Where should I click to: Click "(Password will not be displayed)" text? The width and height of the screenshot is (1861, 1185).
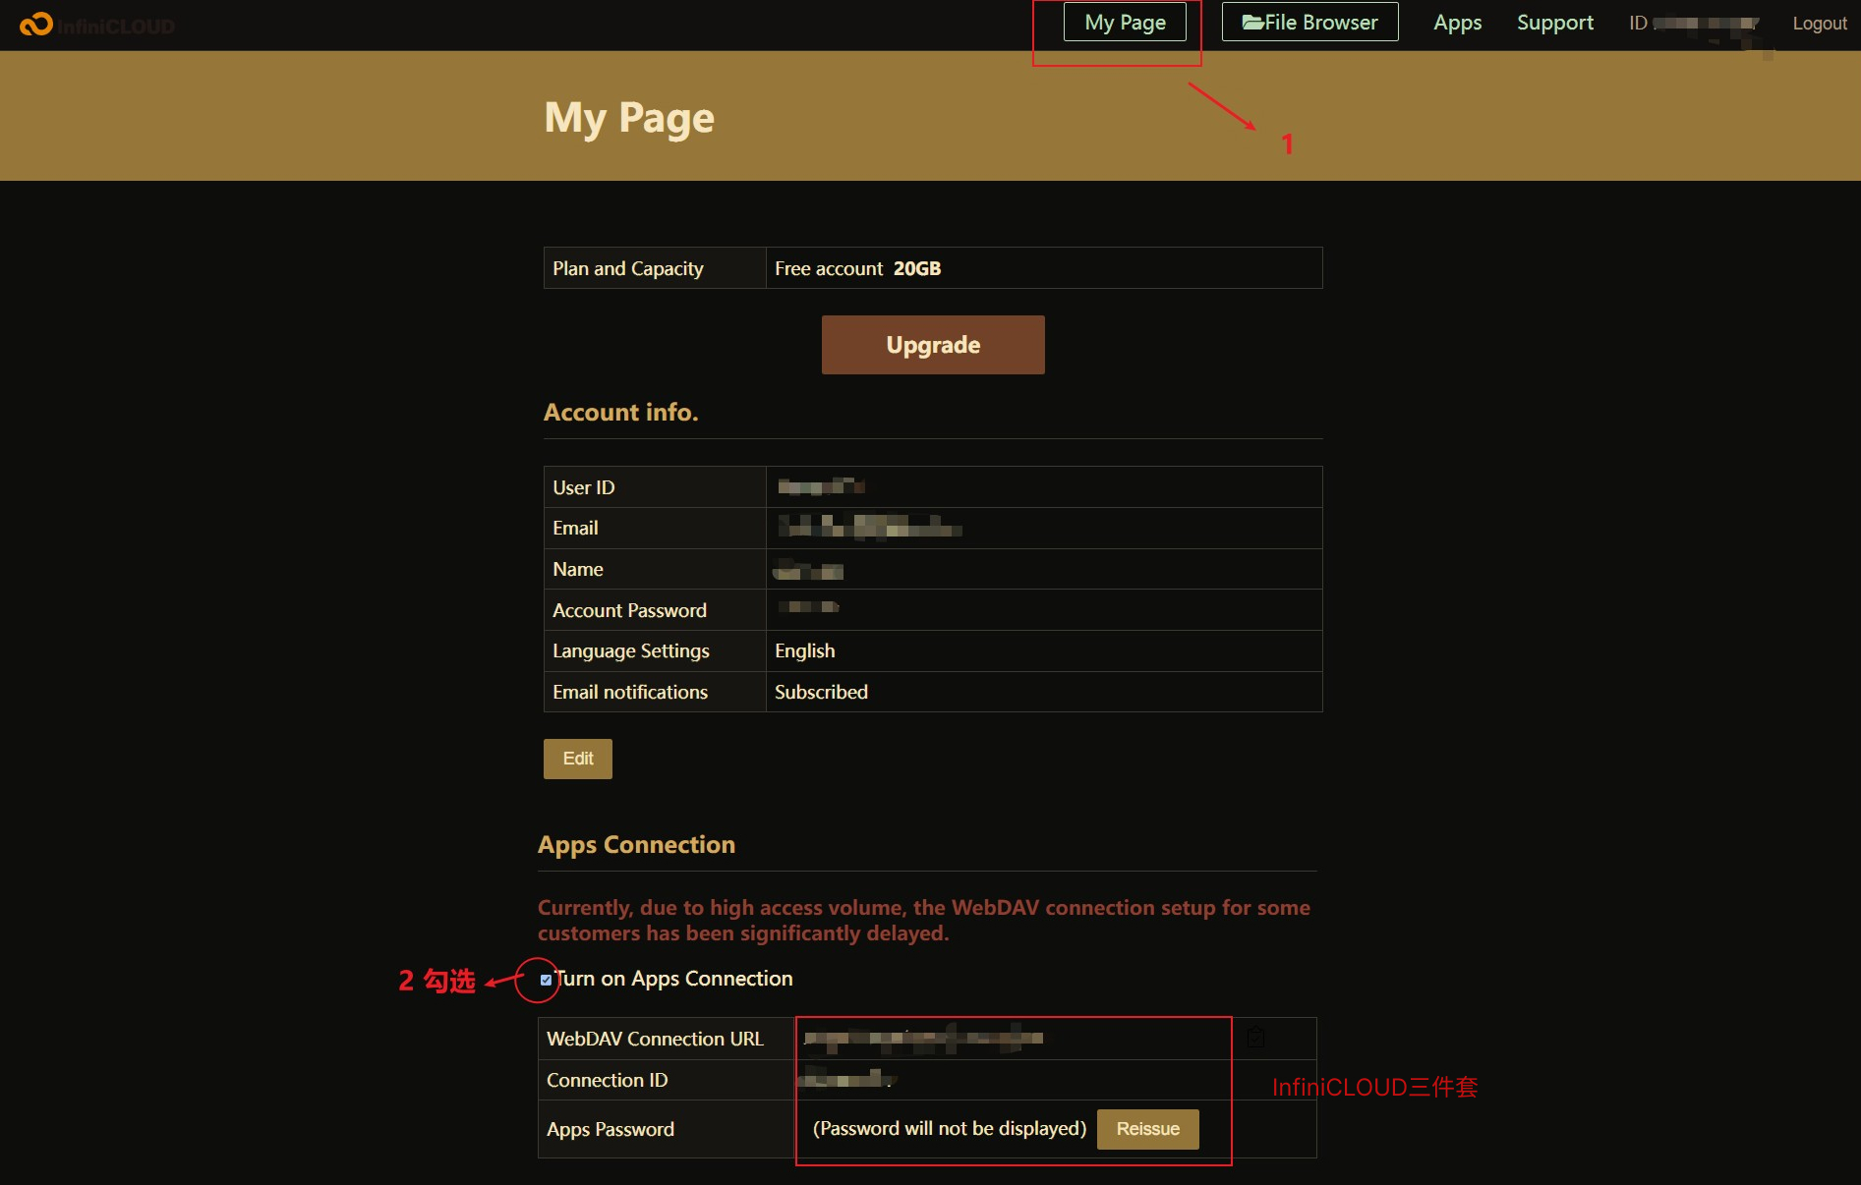[x=950, y=1128]
